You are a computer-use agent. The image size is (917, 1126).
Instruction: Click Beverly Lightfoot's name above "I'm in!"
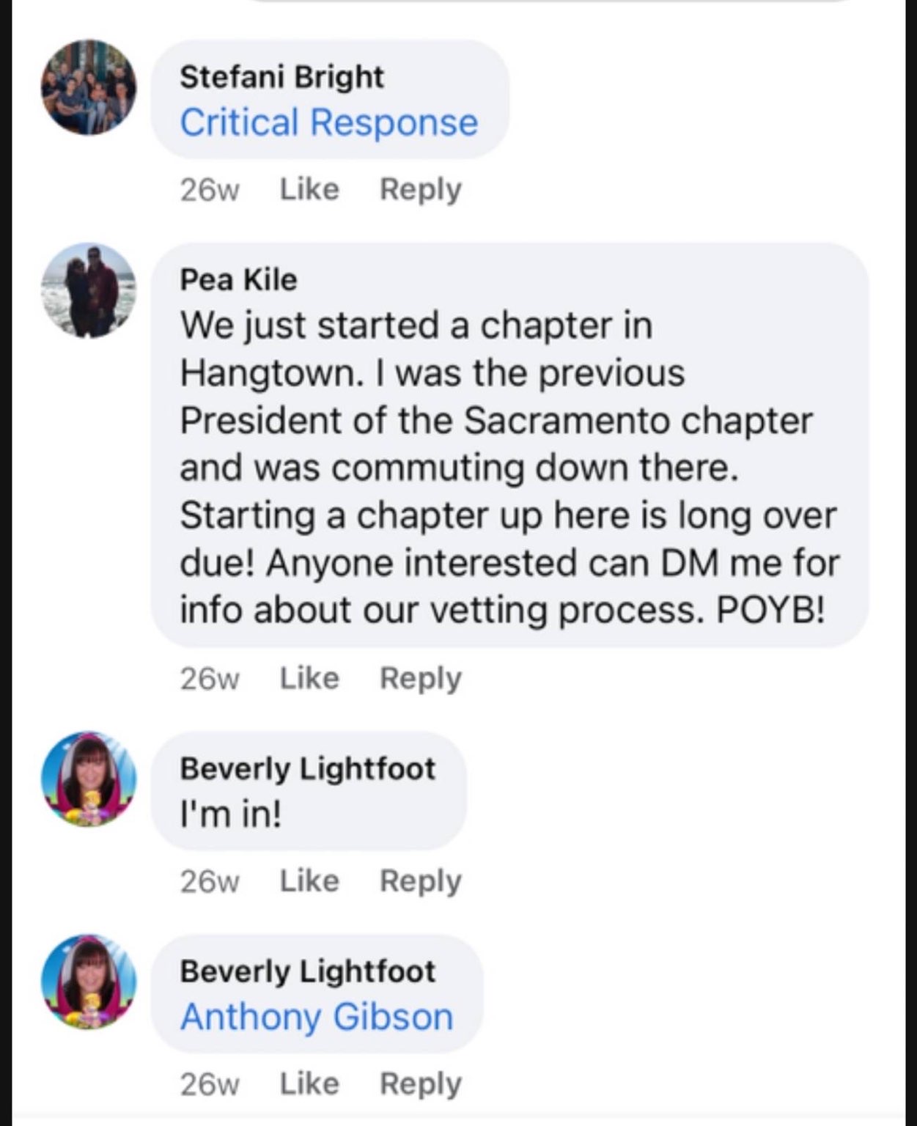(307, 768)
